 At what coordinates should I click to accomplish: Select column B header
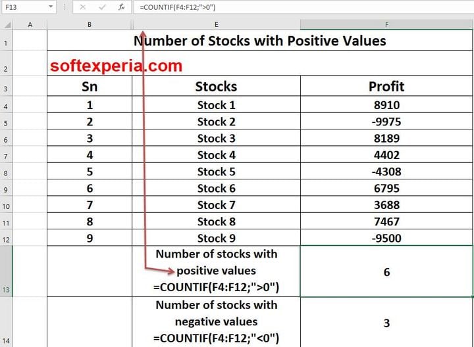tap(90, 24)
